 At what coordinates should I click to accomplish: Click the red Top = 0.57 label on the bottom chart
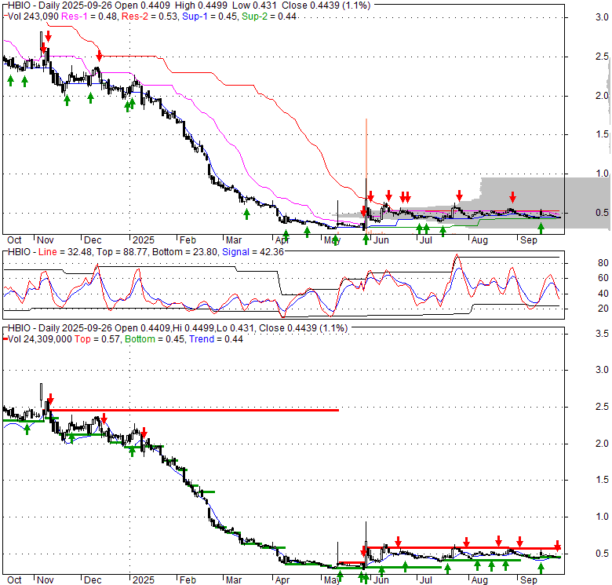coord(98,339)
